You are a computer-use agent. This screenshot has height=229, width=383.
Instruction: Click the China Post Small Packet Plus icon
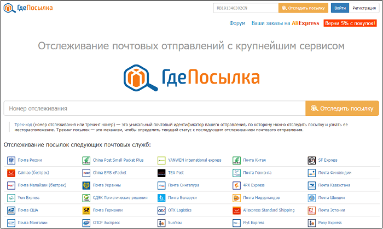click(86, 160)
